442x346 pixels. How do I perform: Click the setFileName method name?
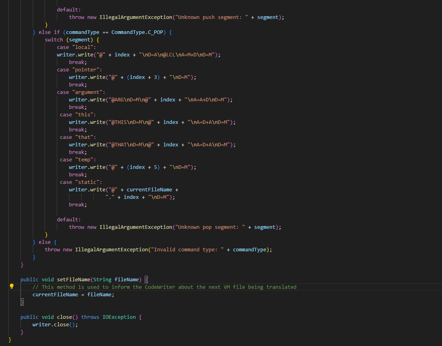point(74,279)
